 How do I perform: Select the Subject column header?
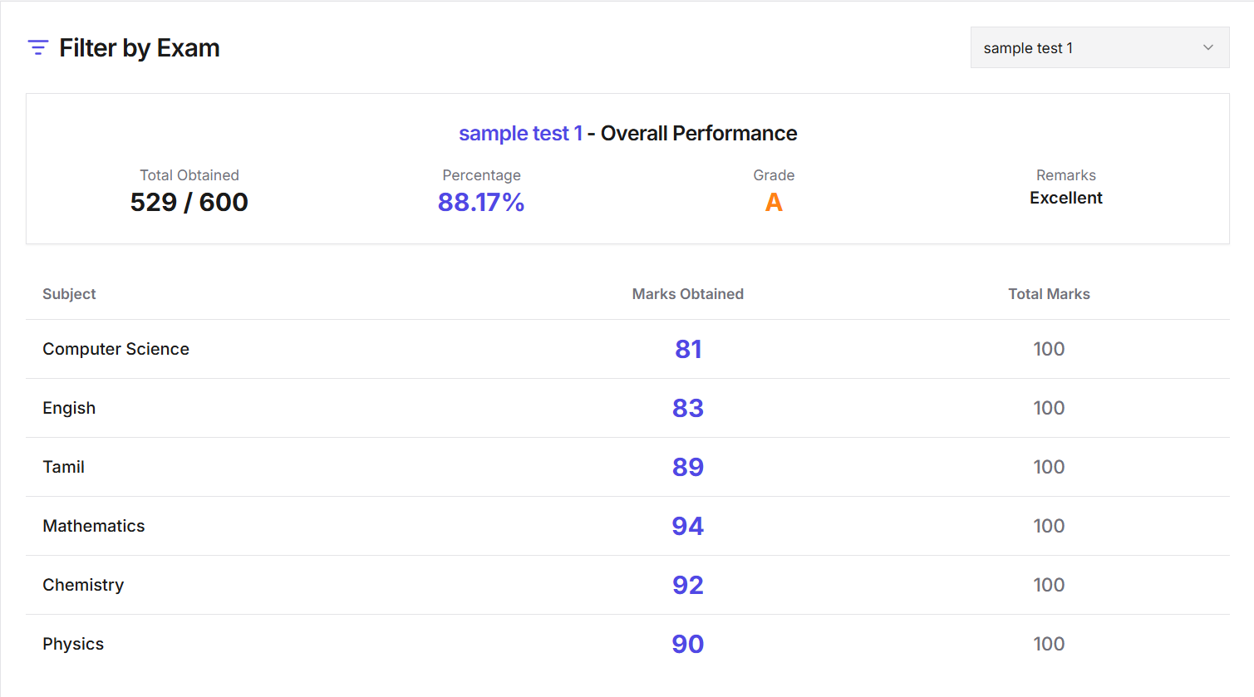click(x=69, y=294)
